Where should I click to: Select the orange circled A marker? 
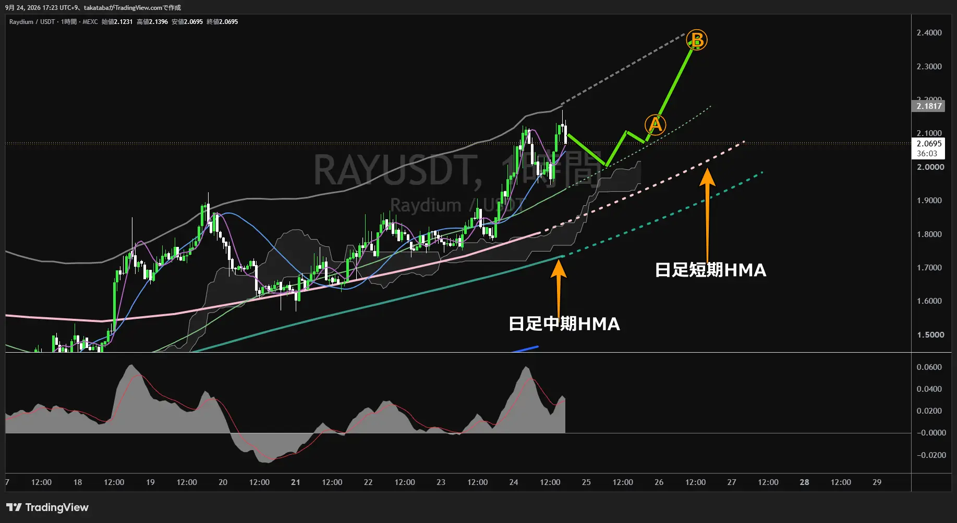point(655,124)
